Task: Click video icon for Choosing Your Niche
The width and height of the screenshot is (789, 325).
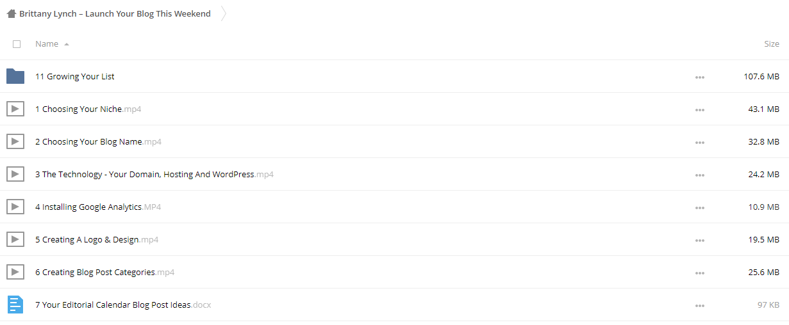Action: tap(15, 109)
